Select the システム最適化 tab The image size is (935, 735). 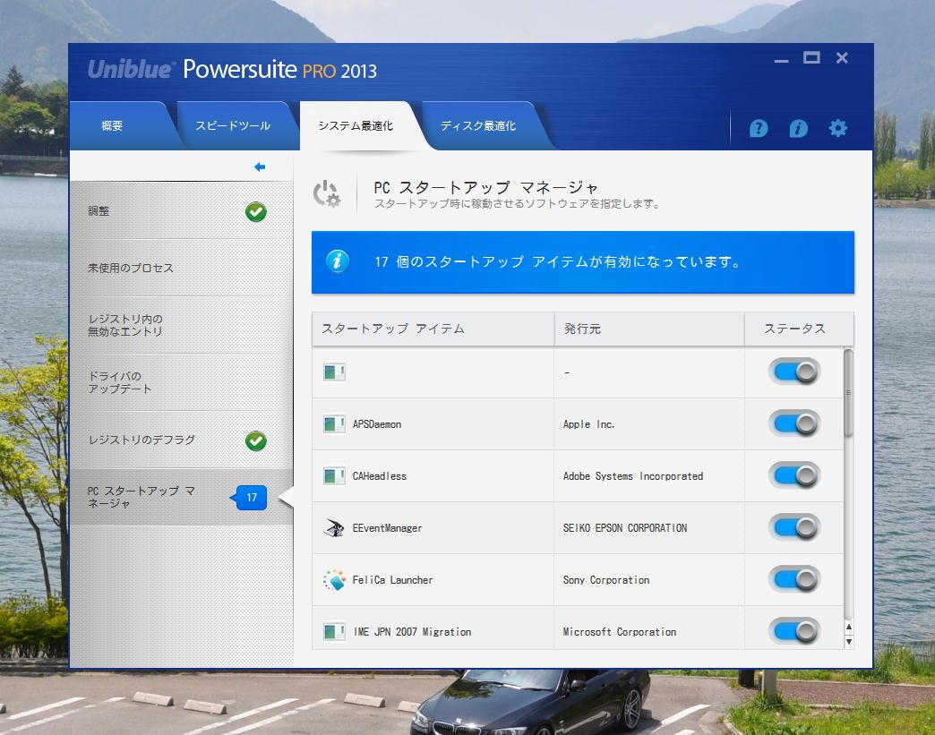(x=356, y=125)
